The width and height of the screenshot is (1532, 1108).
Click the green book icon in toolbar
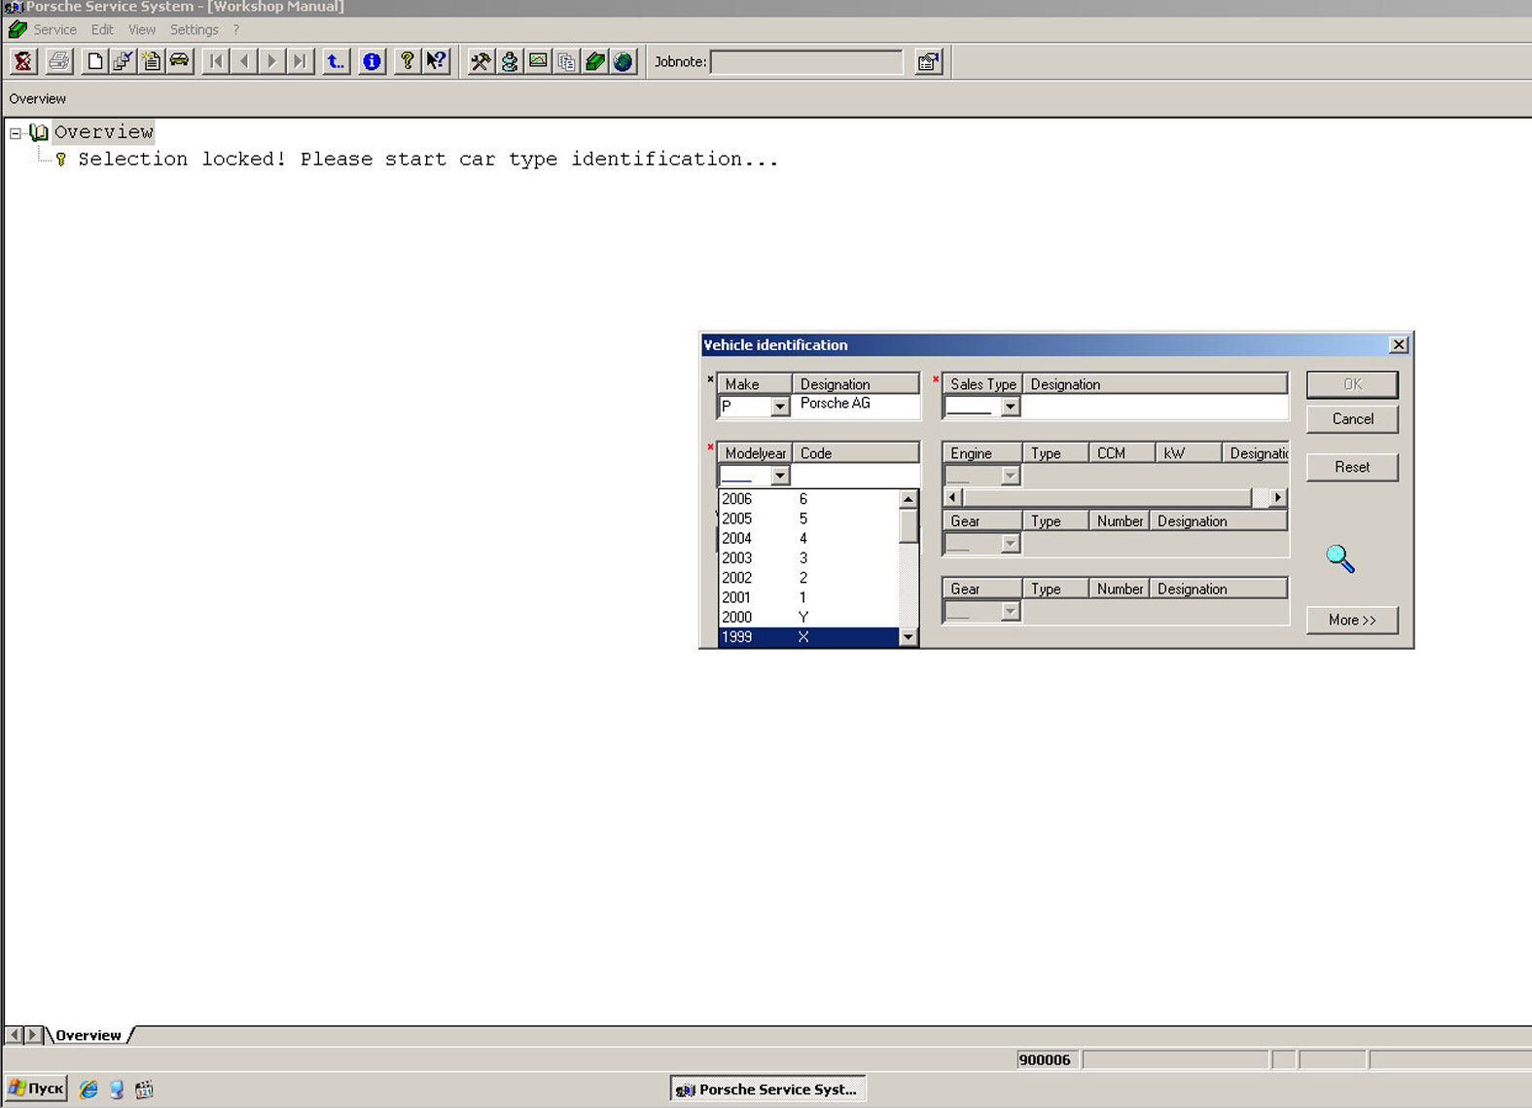tap(595, 61)
